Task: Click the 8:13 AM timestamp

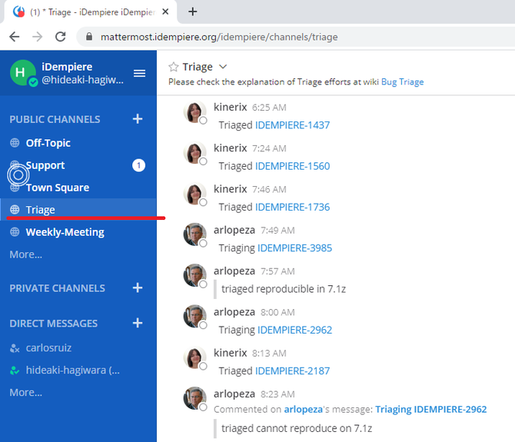Action: click(269, 354)
